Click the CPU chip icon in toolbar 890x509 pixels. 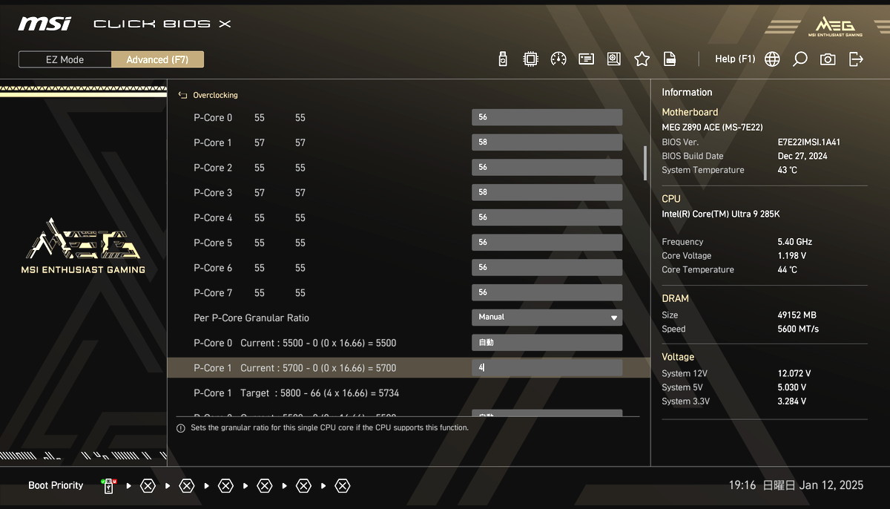click(x=530, y=59)
